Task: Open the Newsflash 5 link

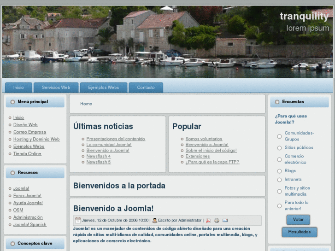Action: point(99,162)
